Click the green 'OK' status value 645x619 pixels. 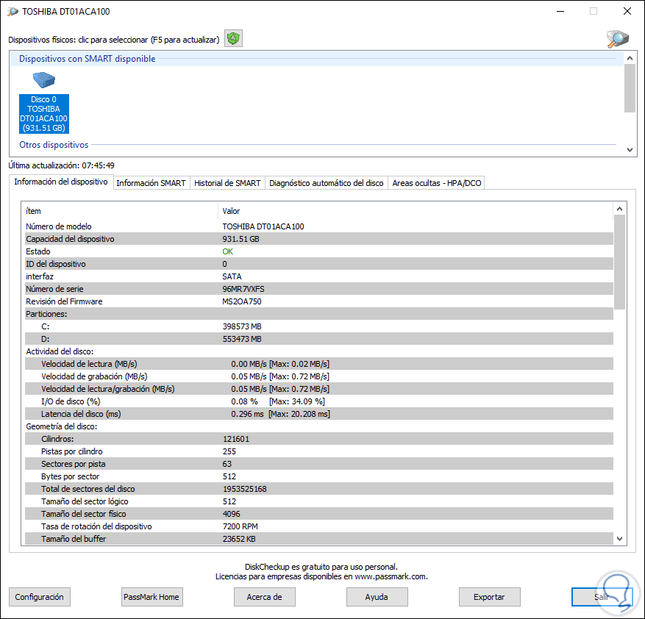227,251
